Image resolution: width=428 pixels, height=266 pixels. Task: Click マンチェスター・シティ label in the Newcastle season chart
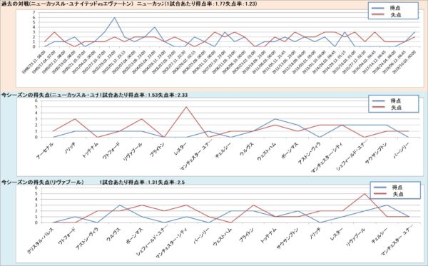(327, 158)
